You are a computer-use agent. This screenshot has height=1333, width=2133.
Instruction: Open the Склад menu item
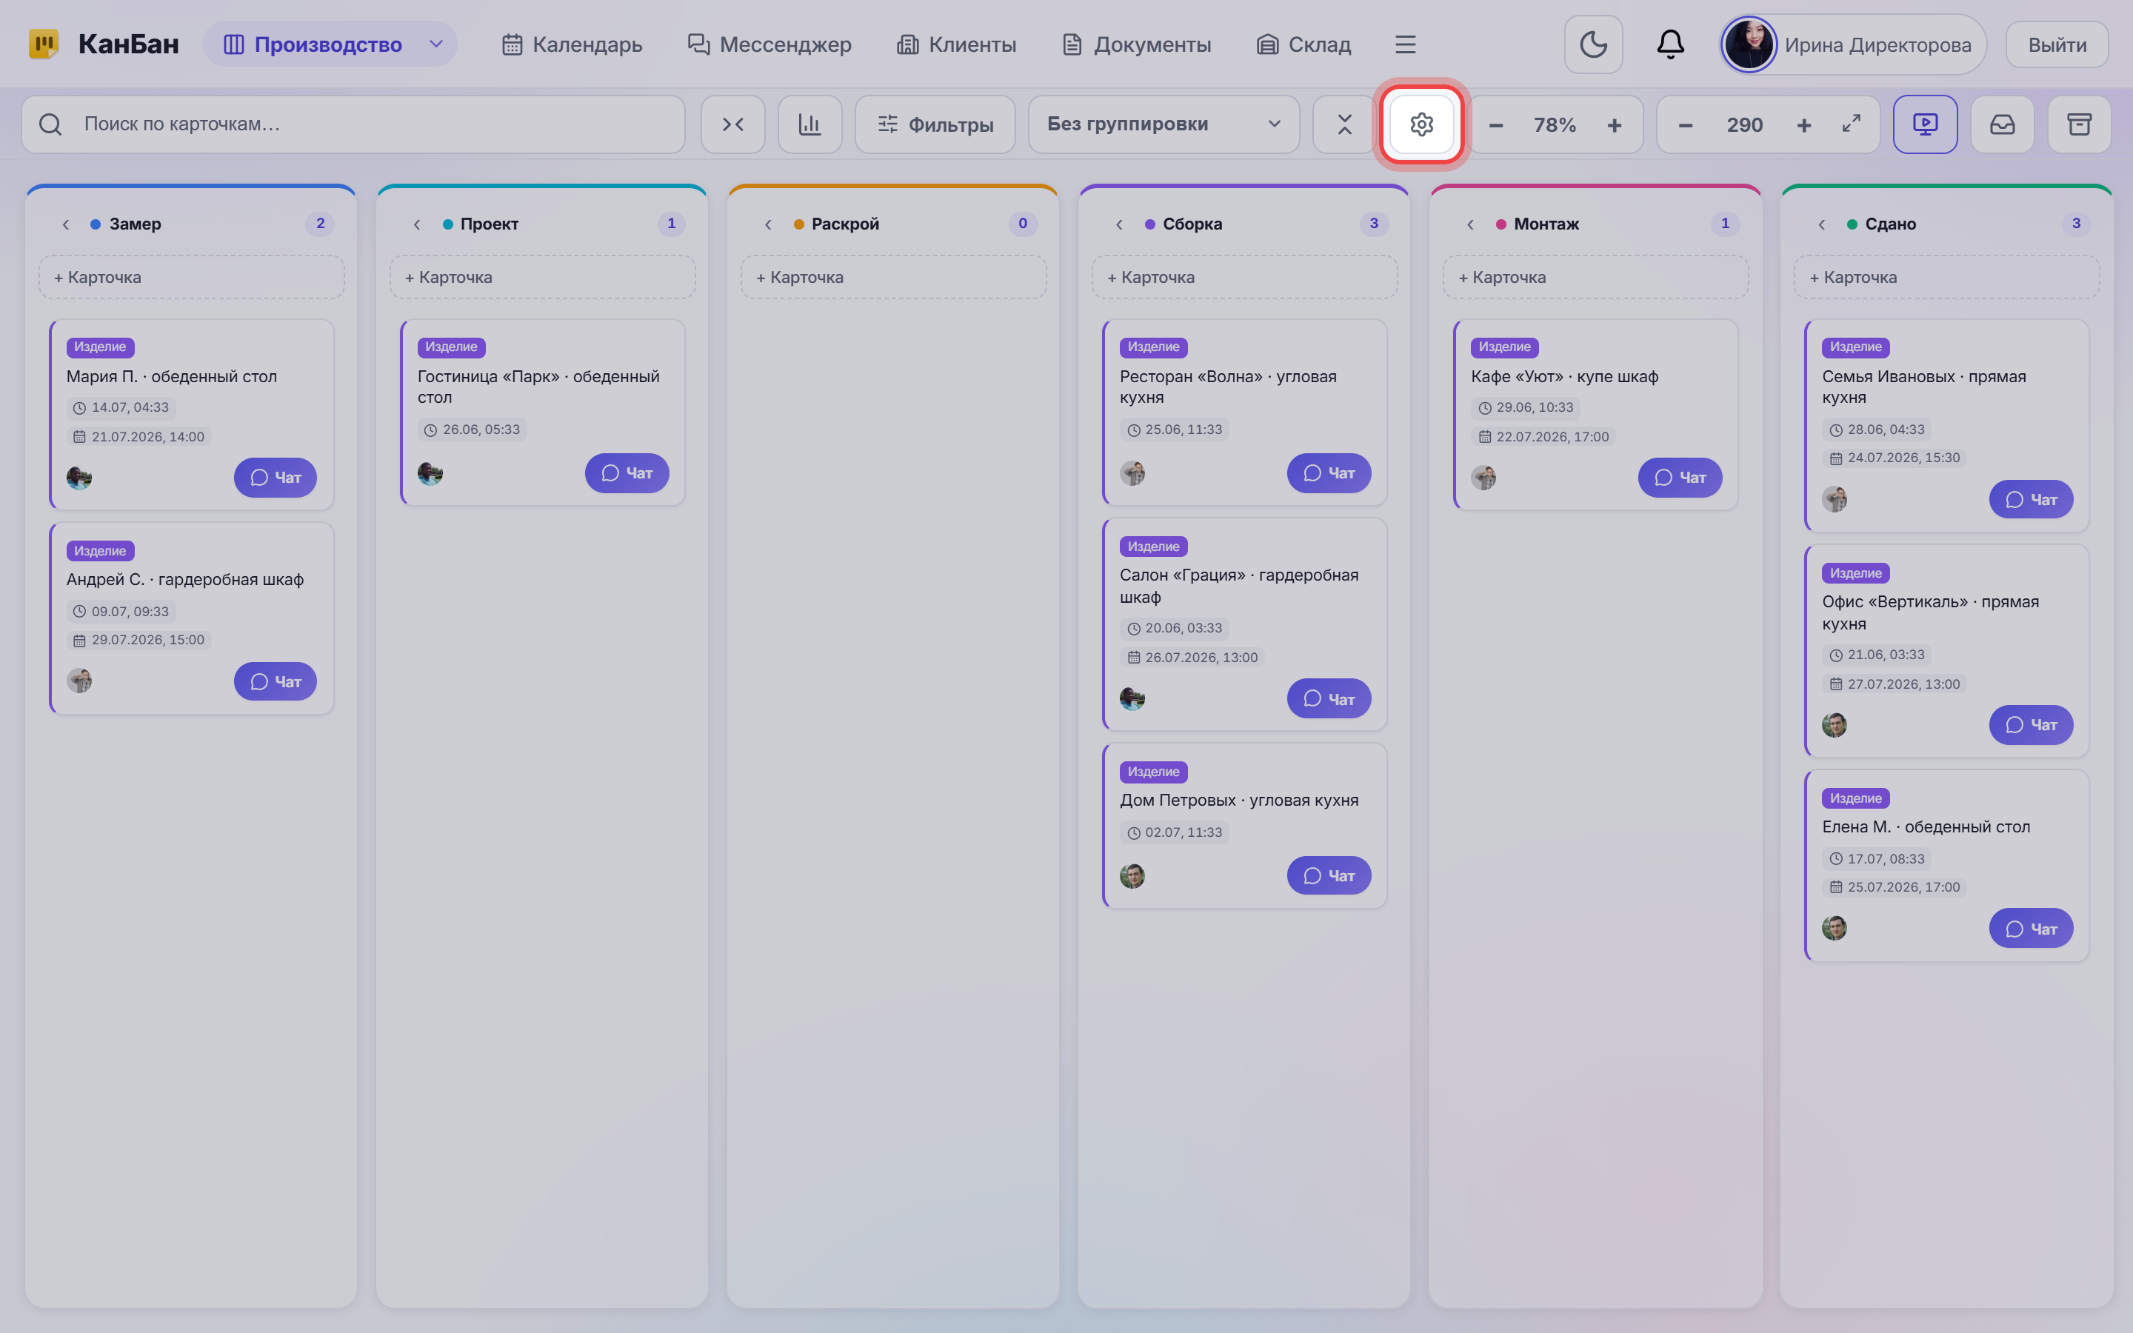(1303, 44)
